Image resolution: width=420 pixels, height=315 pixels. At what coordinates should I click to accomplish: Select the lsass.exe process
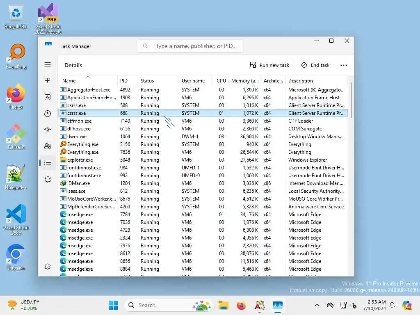tap(203, 191)
